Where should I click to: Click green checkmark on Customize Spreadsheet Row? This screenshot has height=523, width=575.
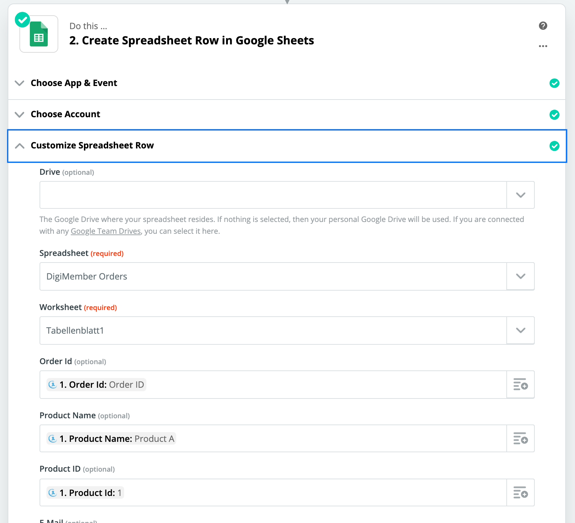pyautogui.click(x=554, y=146)
